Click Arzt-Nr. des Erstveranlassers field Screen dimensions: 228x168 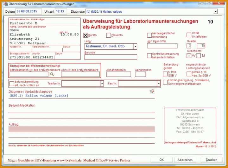(80, 74)
